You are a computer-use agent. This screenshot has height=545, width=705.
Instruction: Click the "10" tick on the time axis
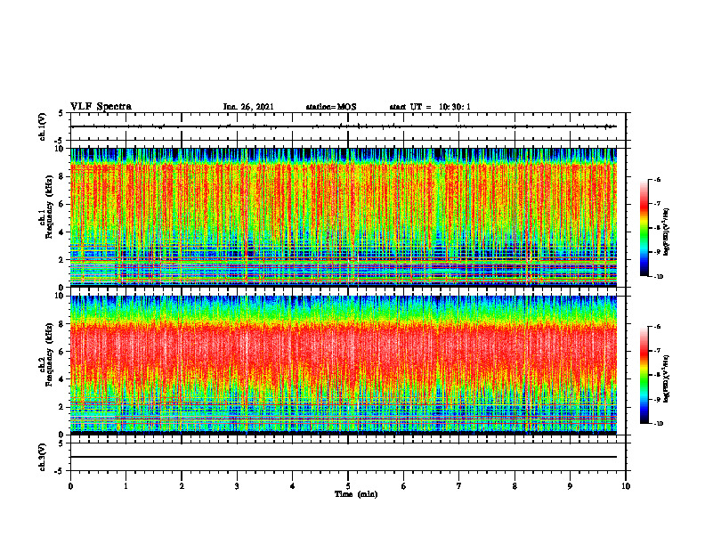click(x=626, y=486)
